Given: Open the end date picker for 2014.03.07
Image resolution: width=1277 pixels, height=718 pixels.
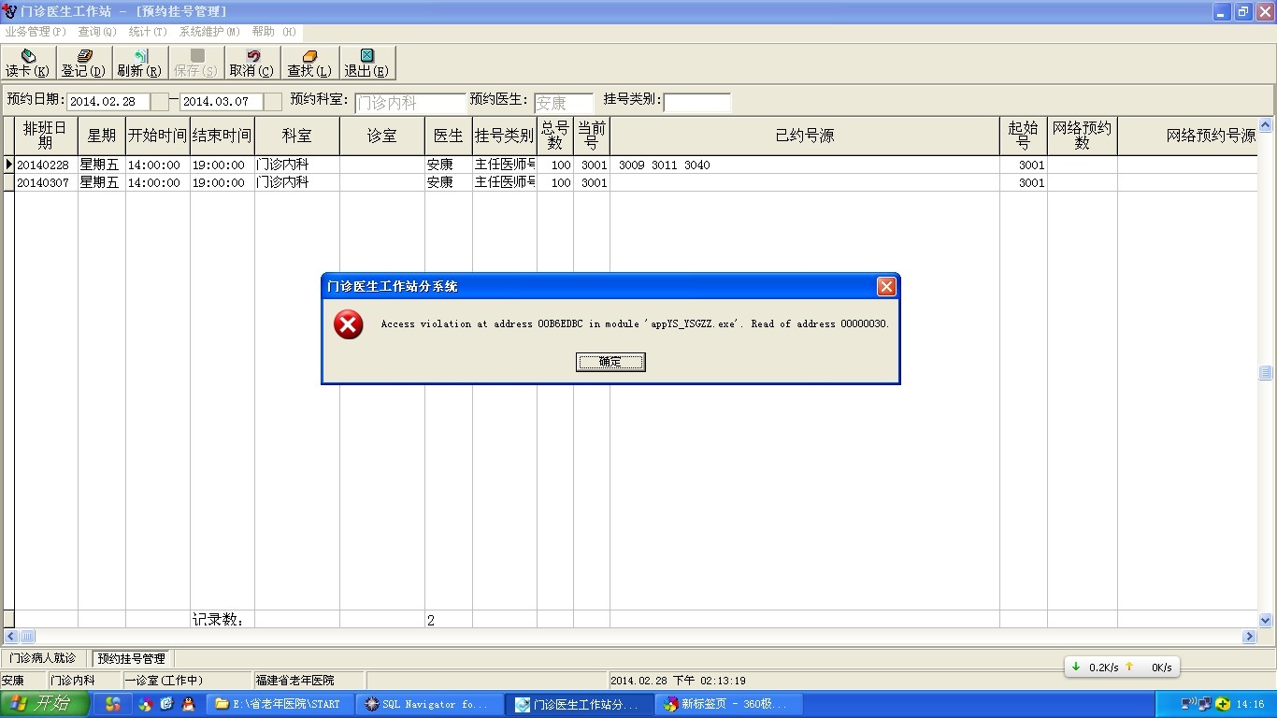Looking at the screenshot, I should click(273, 102).
